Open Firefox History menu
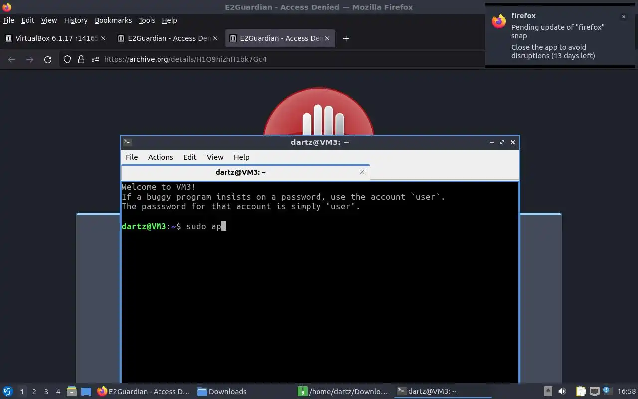 click(76, 20)
